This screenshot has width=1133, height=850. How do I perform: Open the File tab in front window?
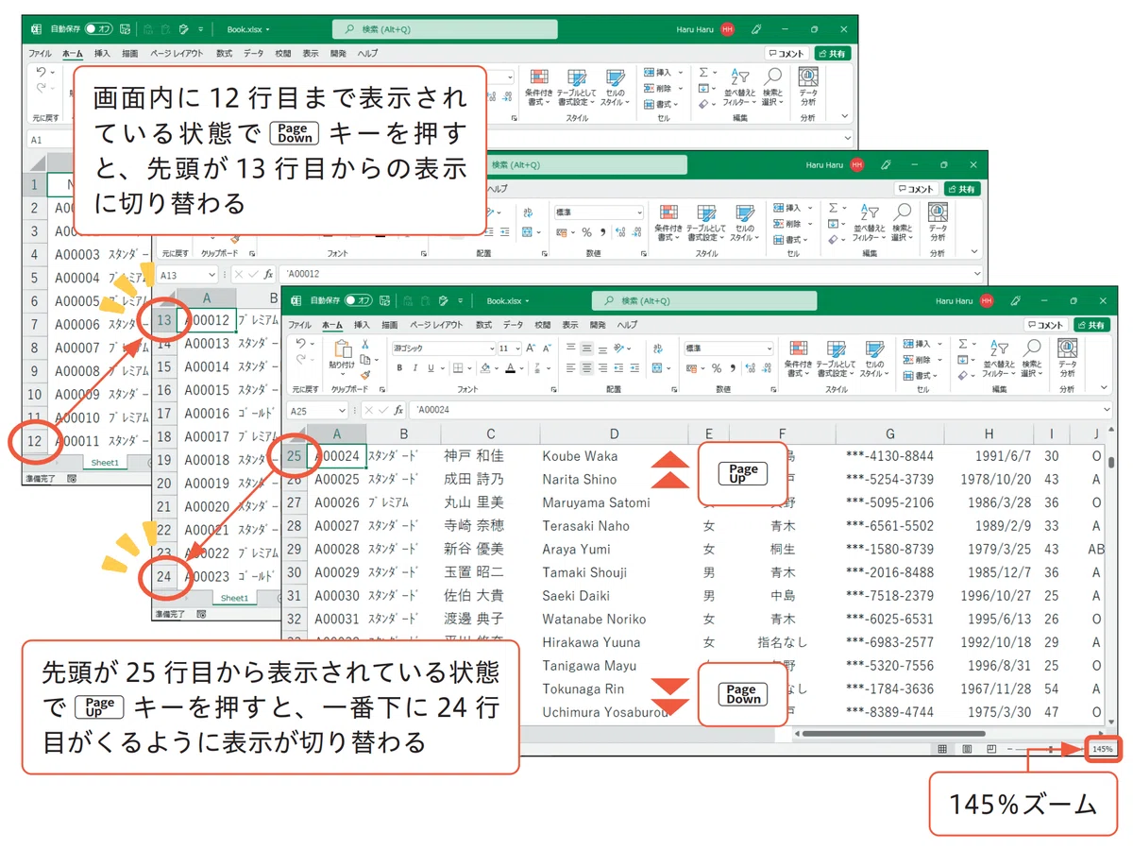299,325
